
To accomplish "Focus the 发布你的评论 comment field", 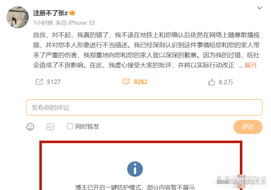I will (x=144, y=108).
